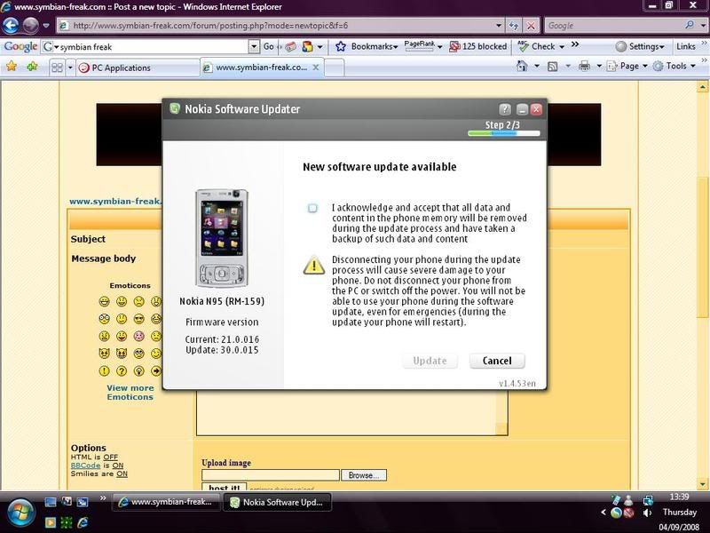Screen dimensions: 710x533
Task: Click the 125 blocked popup blocker
Action: click(x=478, y=46)
